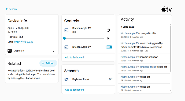185x101 pixels.
Task: Click the Activity scrollbar down arrow
Action: 171,91
